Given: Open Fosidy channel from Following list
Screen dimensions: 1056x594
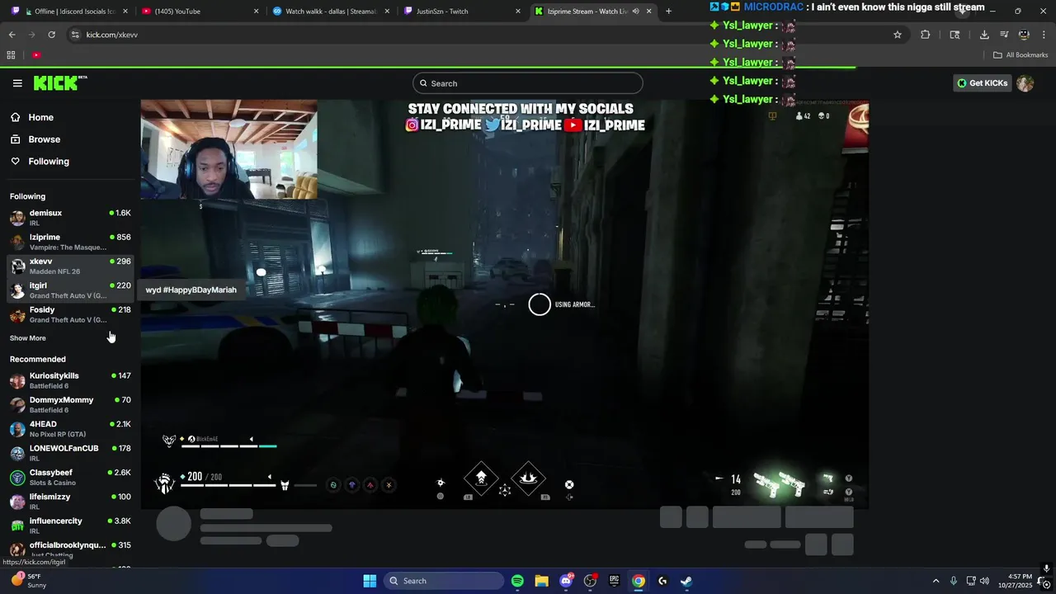Looking at the screenshot, I should [70, 314].
